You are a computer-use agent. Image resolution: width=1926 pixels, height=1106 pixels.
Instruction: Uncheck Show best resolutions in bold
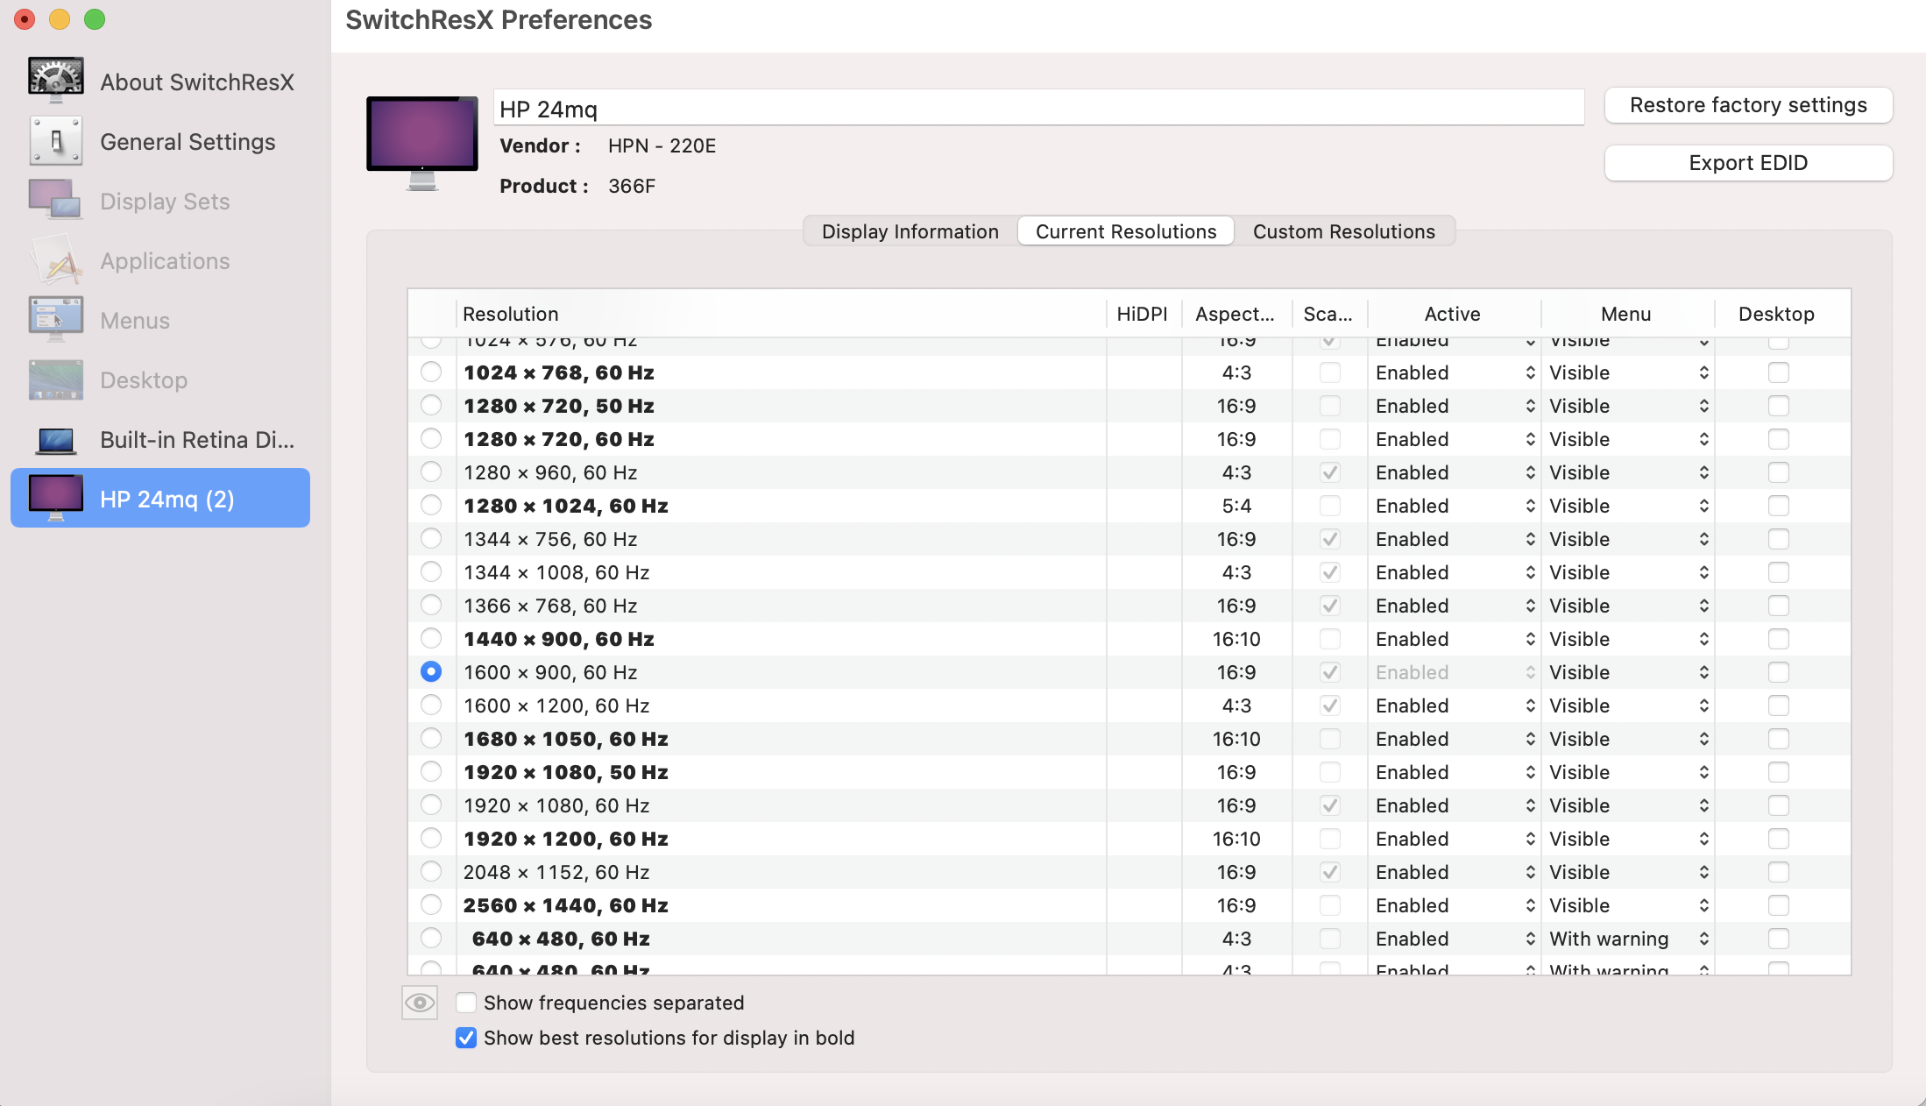[466, 1038]
